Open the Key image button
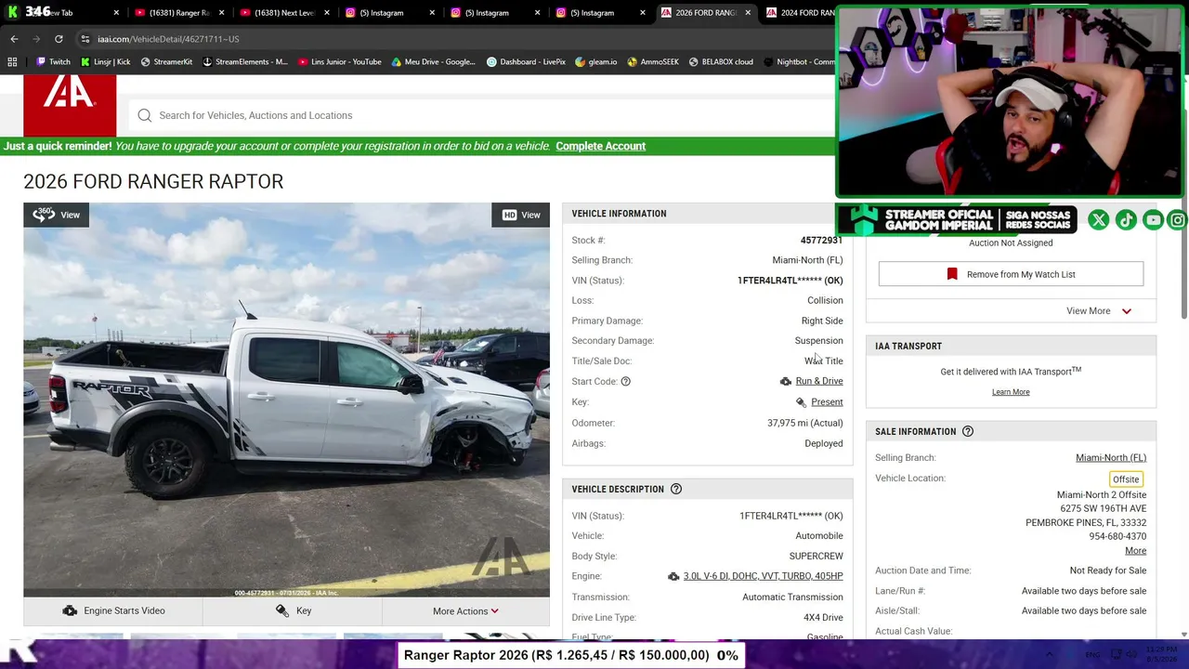 coord(294,610)
